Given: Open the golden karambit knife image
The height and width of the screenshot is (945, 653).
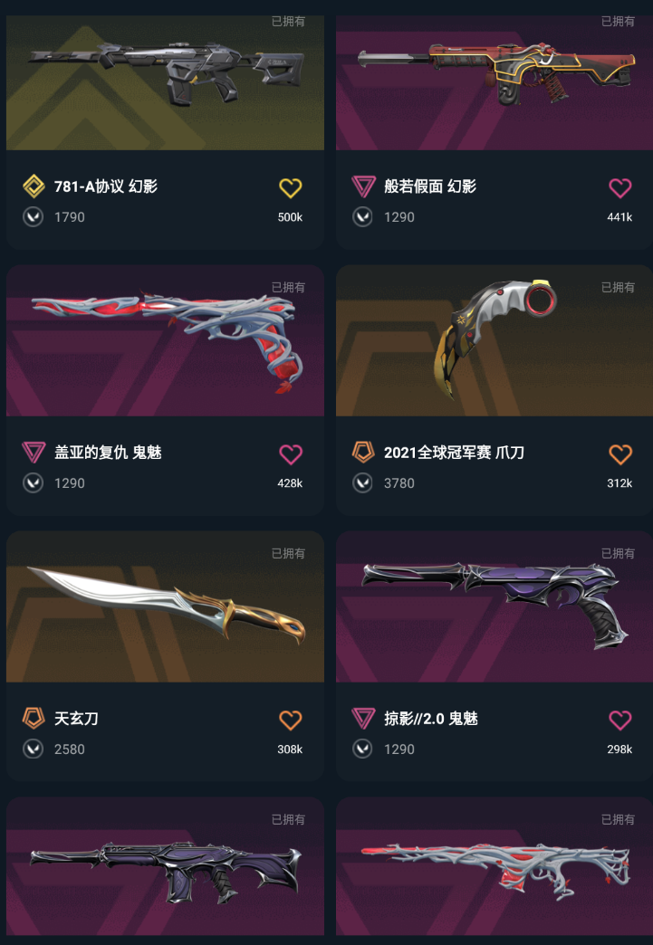Looking at the screenshot, I should coord(495,340).
